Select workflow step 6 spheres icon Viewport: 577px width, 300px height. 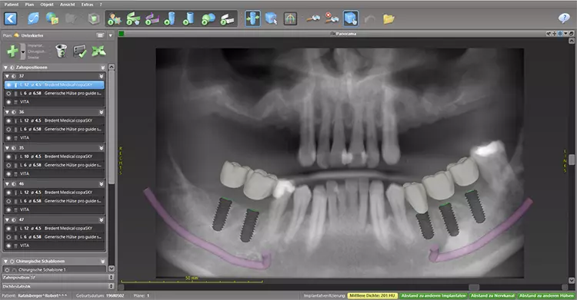[208, 18]
